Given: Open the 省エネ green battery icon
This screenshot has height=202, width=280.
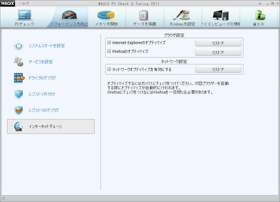Looking at the screenshot, I should point(260,15).
